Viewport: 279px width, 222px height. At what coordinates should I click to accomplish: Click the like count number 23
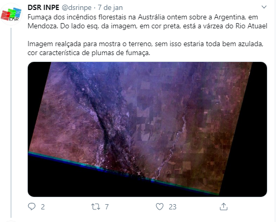point(173,207)
